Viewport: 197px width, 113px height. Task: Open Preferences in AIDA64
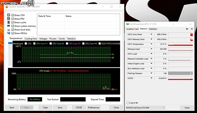94,108
